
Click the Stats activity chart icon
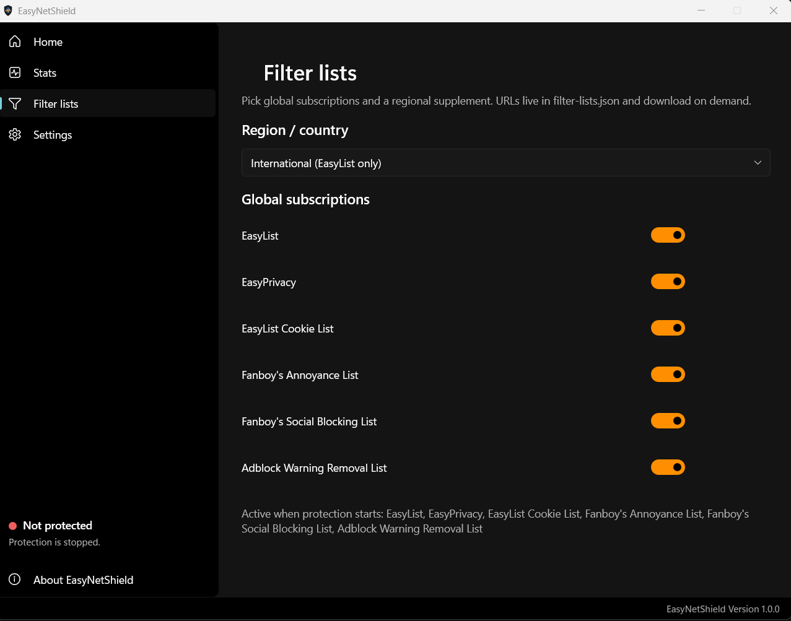pos(15,72)
